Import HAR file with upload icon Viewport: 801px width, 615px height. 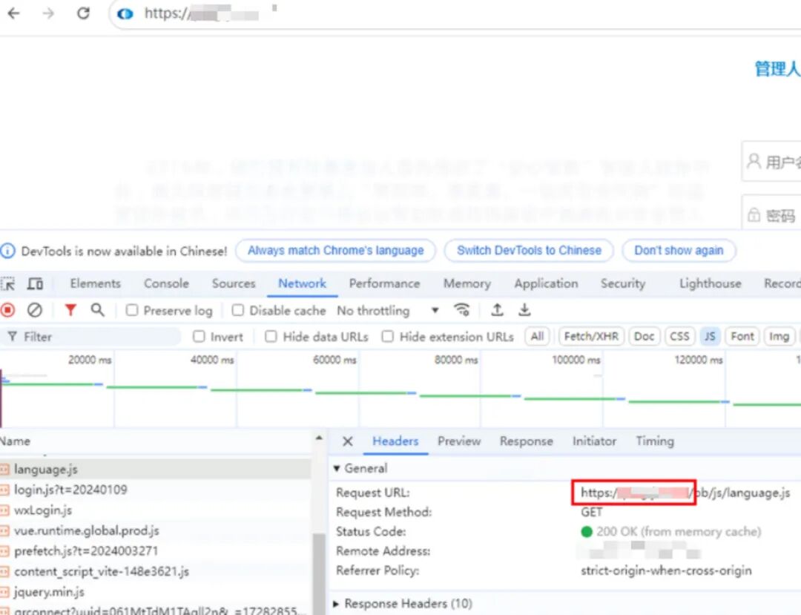[497, 310]
